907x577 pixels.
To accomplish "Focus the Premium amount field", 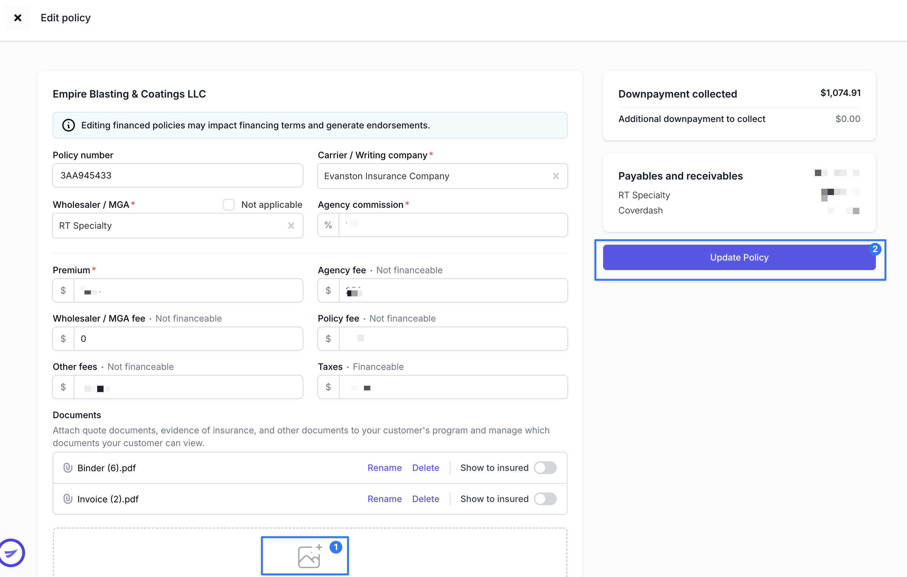I will click(x=188, y=291).
